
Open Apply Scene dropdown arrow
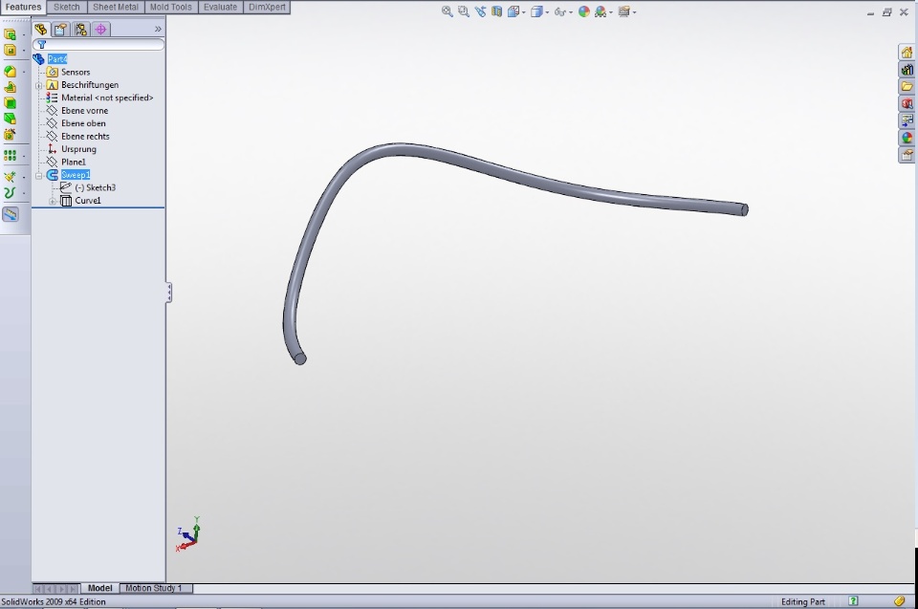coord(611,12)
